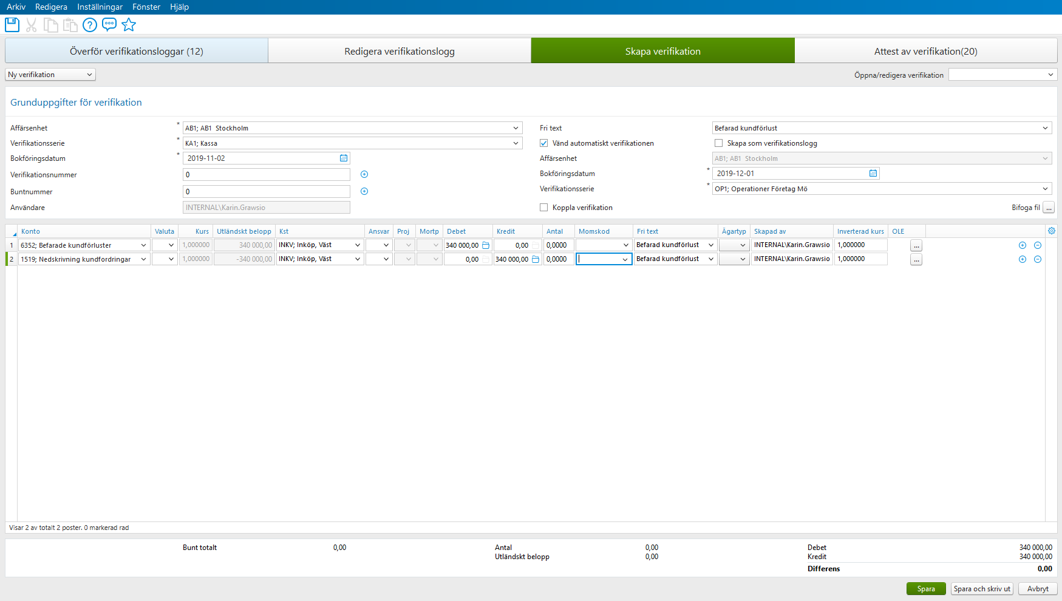
Task: Add a new row with the plus icon on row 1
Action: pos(1022,245)
